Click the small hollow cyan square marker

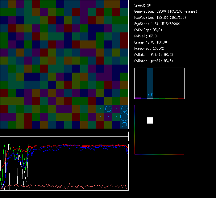(x=116, y=109)
